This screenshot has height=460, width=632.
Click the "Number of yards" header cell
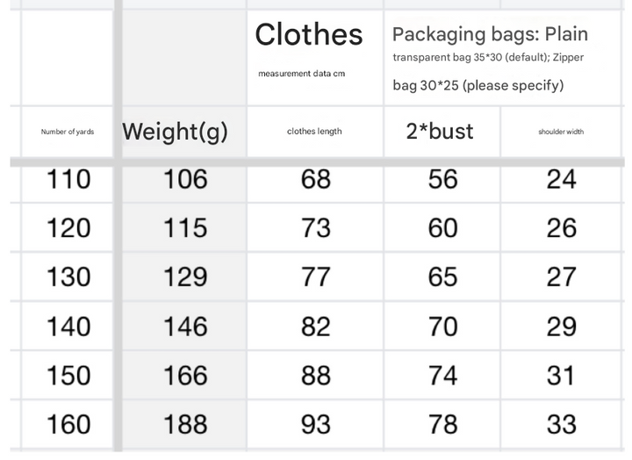point(68,132)
